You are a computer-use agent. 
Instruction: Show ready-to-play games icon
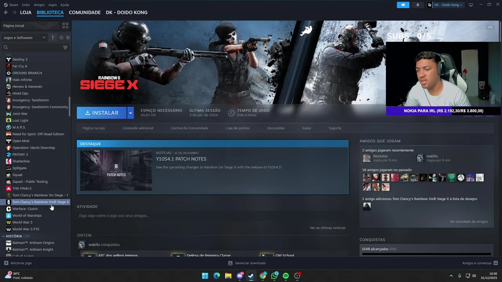click(x=68, y=38)
